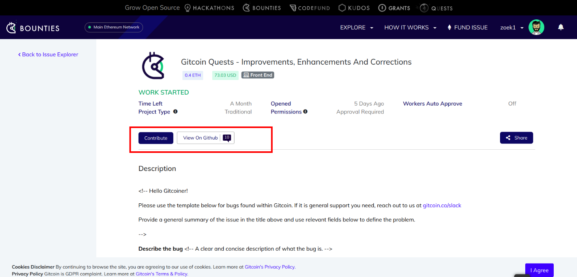Select the Grants icon in the header
This screenshot has height=277, width=577.
click(x=382, y=7)
